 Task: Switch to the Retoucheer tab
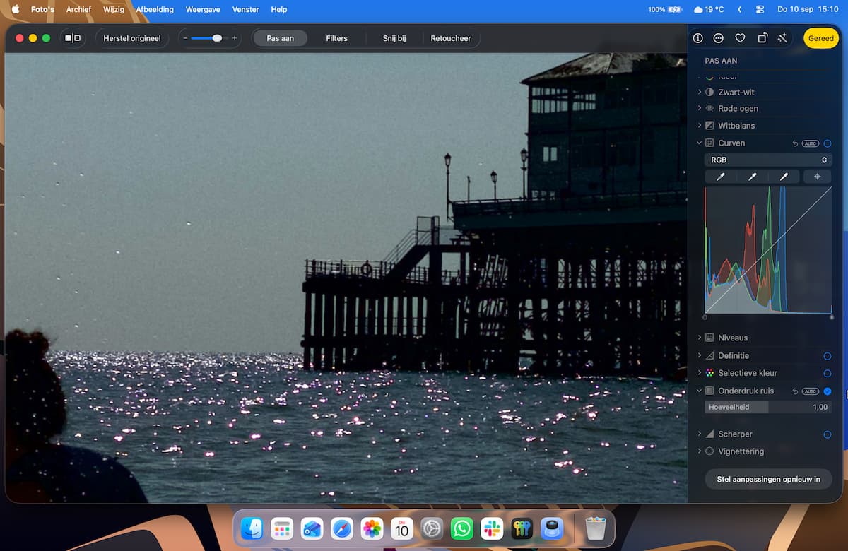451,38
